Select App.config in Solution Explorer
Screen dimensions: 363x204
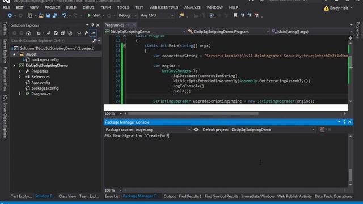(41, 82)
